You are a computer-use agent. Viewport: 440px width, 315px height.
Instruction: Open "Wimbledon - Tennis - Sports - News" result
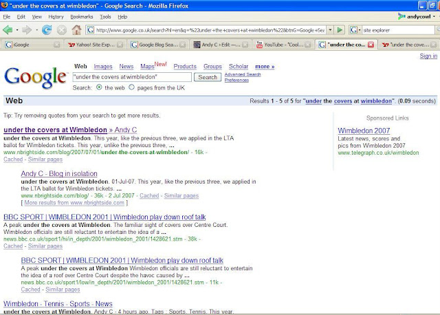[x=58, y=304]
